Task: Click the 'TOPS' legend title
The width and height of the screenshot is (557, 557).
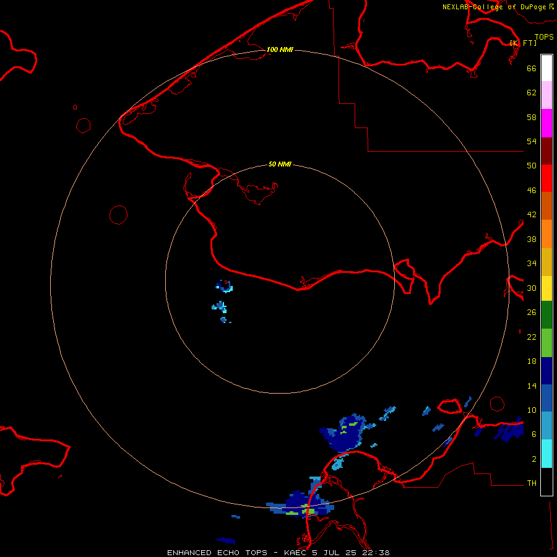Action: (x=544, y=37)
